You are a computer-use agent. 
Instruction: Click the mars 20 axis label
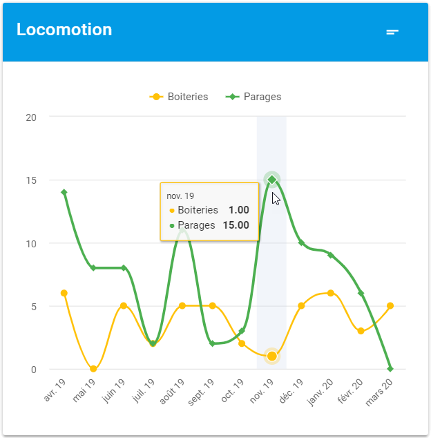coord(379,392)
